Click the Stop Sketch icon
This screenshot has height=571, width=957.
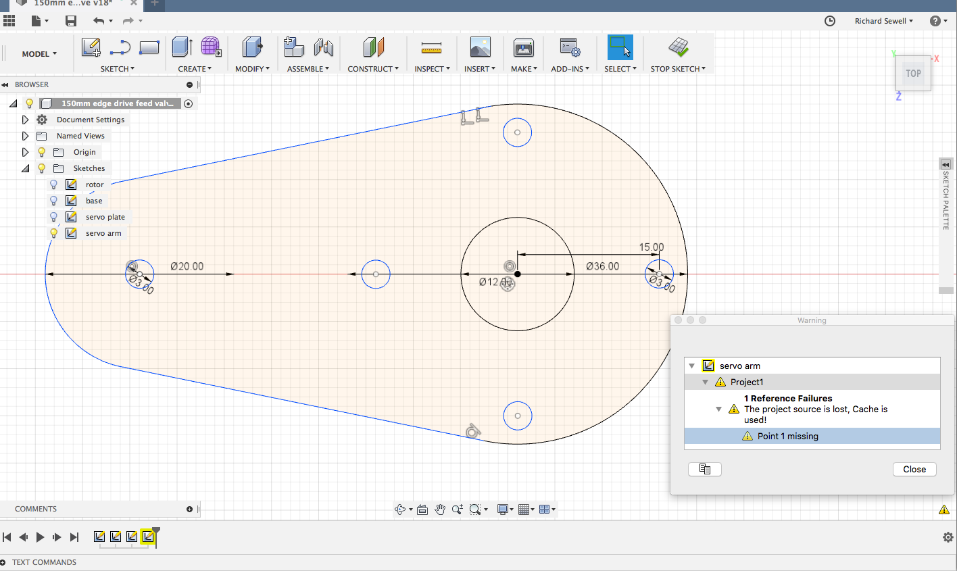click(x=678, y=47)
